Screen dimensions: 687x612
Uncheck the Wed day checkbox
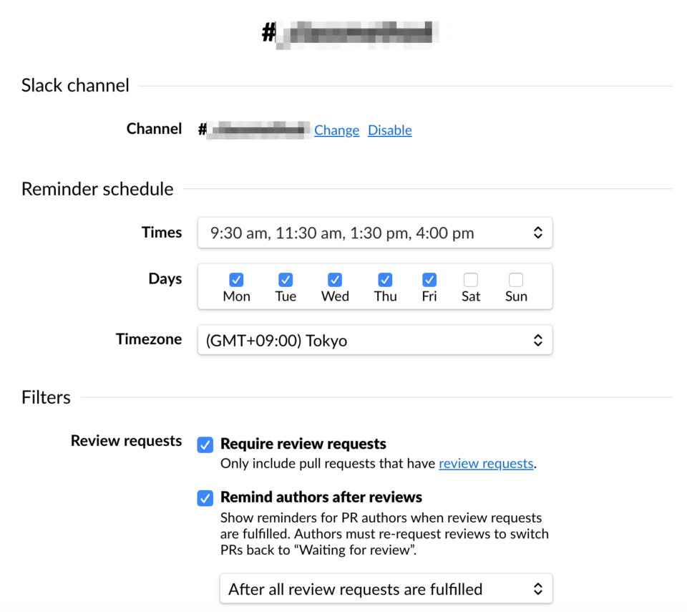(335, 281)
